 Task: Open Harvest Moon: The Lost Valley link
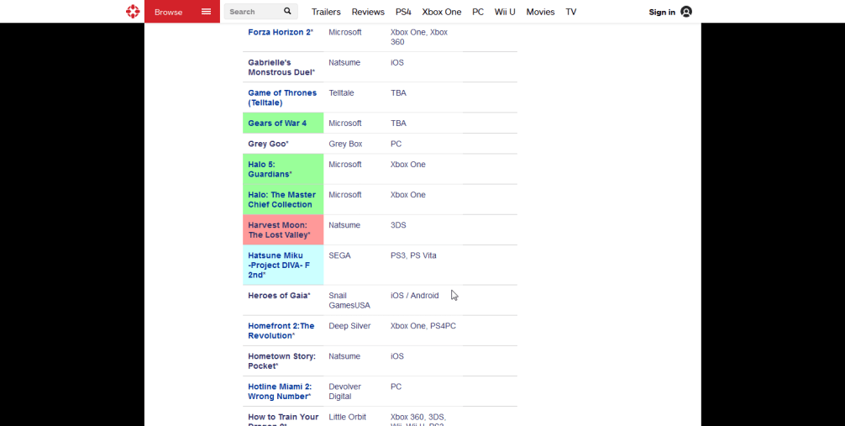click(x=279, y=230)
